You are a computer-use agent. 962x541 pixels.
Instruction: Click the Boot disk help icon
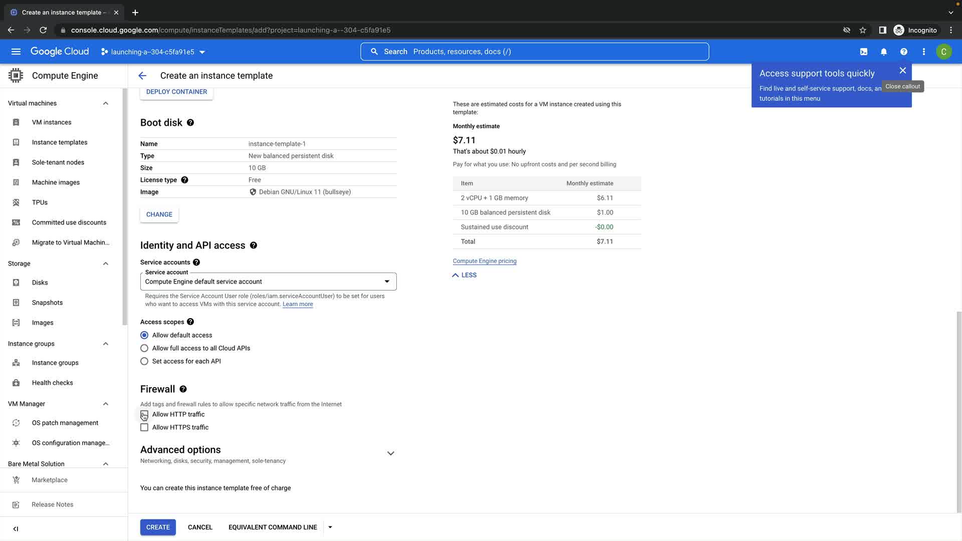coord(190,123)
